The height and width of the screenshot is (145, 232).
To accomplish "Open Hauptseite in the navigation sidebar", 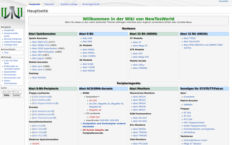I will (9, 30).
